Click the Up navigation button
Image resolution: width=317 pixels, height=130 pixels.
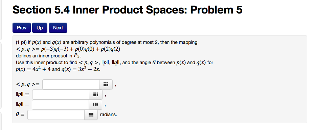click(x=40, y=28)
